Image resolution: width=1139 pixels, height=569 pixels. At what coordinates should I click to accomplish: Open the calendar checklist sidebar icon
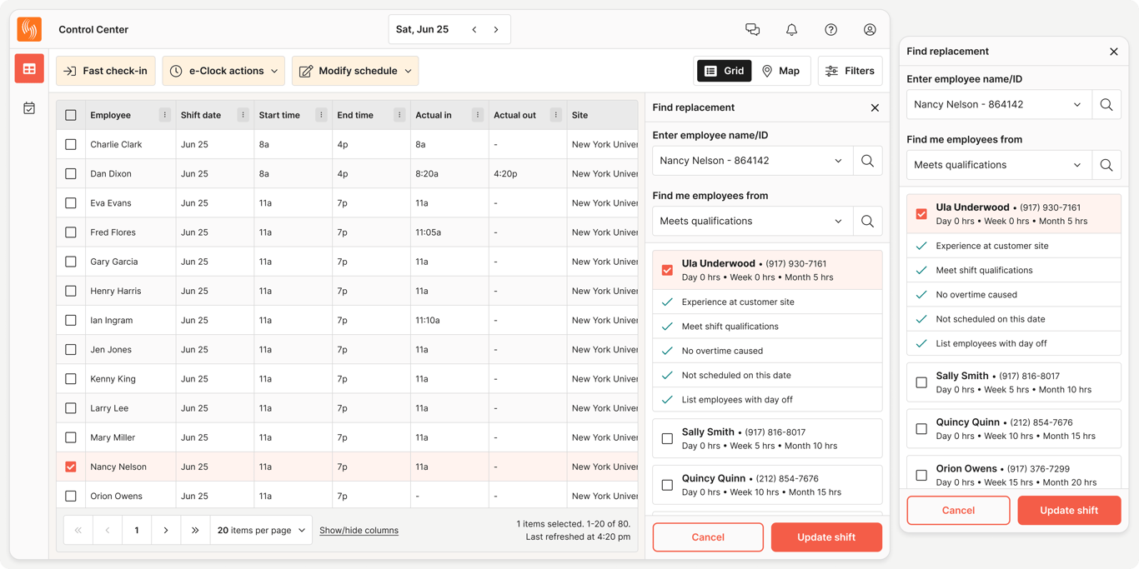coord(29,108)
